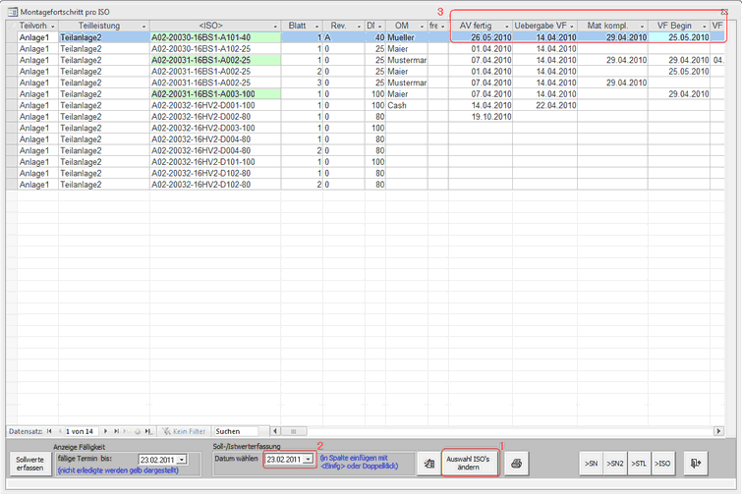Open the AV fertig column filter dropdown

pos(506,26)
